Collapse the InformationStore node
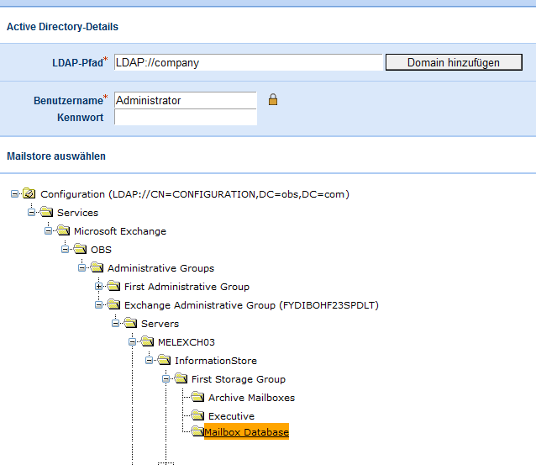 [x=150, y=361]
